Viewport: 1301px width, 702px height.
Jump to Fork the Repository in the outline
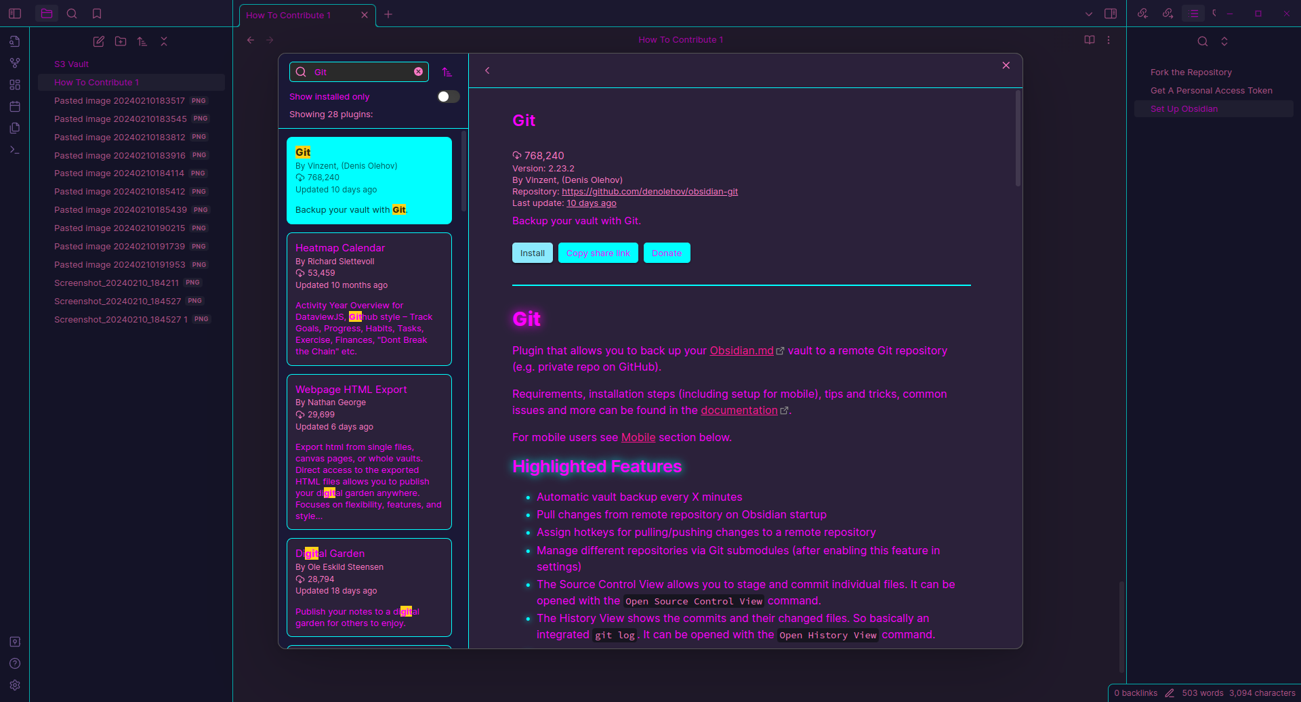click(x=1214, y=73)
